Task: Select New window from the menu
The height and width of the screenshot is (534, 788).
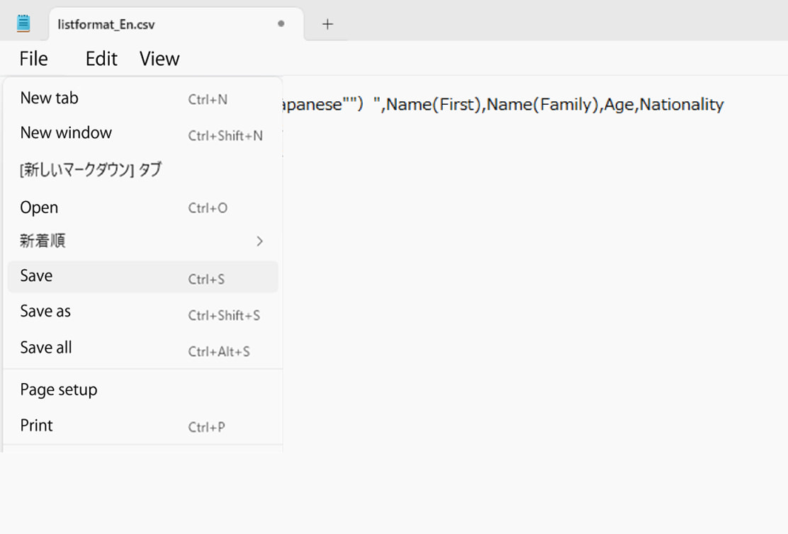Action: click(x=66, y=132)
